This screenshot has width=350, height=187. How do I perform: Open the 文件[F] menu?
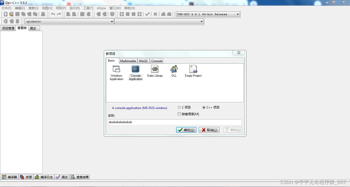6,8
